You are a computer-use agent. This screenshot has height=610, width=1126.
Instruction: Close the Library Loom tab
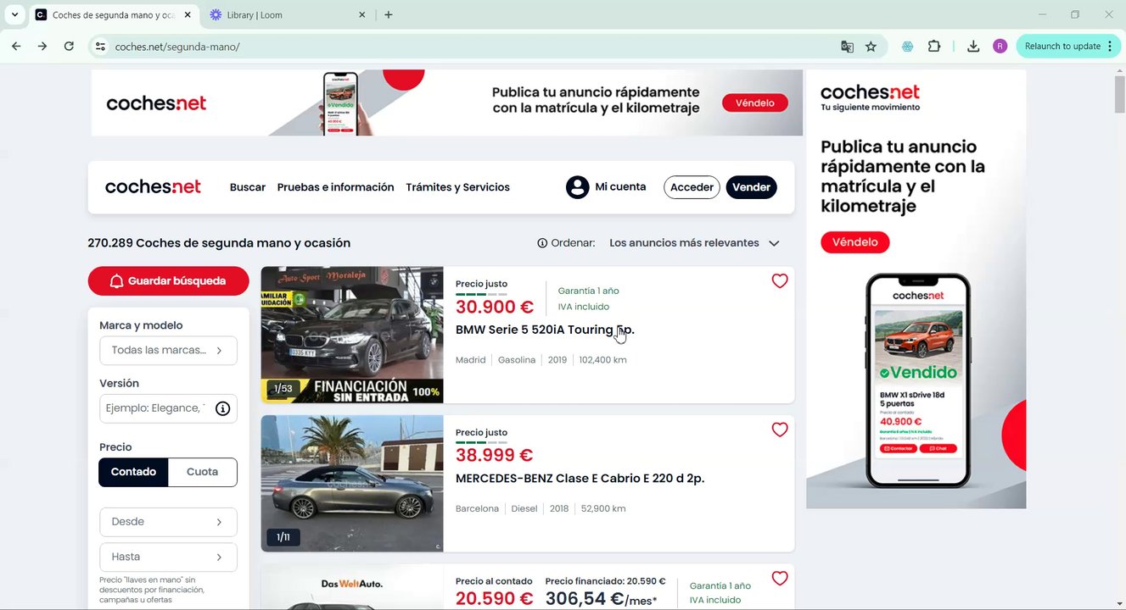point(362,14)
